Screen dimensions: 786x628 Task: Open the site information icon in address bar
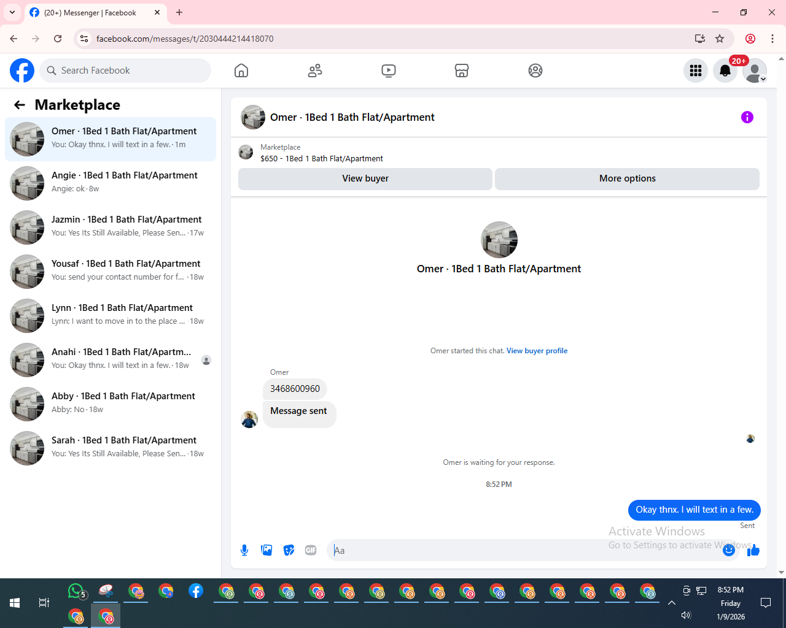(x=84, y=39)
